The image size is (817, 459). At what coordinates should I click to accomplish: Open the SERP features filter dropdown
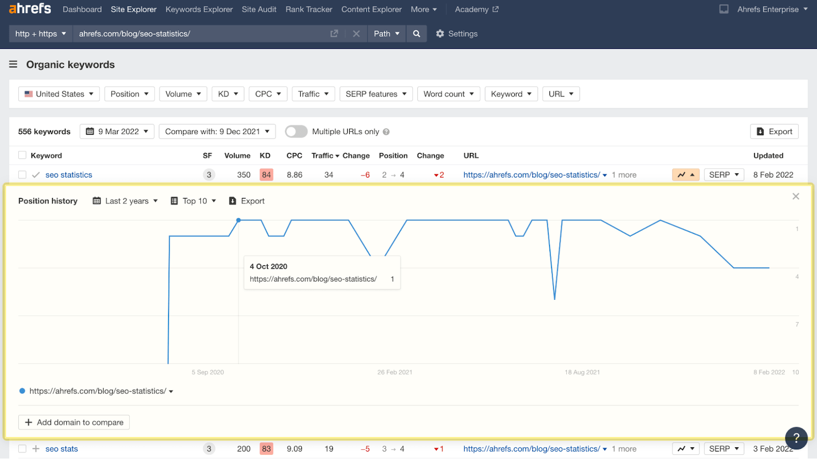click(376, 94)
